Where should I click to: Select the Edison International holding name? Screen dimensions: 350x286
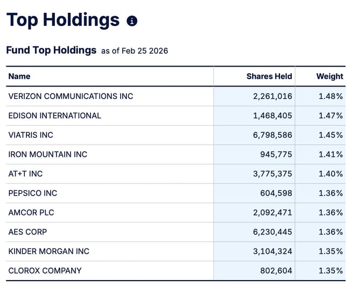tap(54, 116)
